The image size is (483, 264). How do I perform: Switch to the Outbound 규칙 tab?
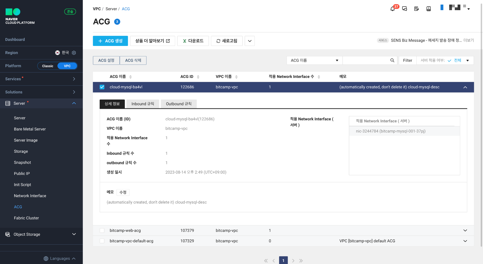tap(179, 104)
